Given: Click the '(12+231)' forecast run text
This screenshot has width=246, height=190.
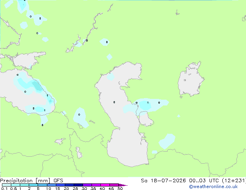Looking at the screenshot, I should (234, 181).
